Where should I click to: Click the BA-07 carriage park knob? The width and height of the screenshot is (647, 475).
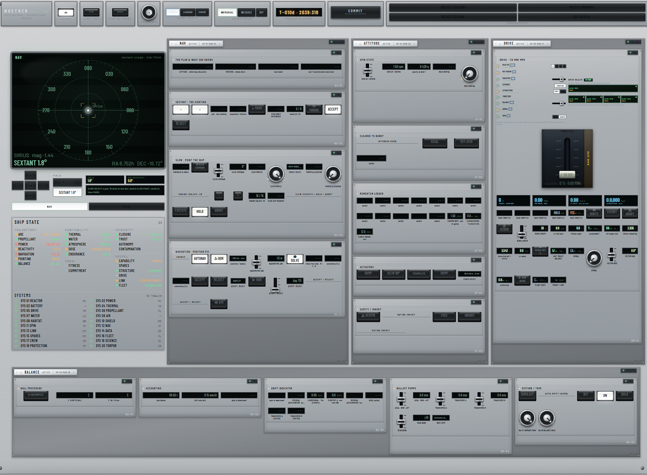tap(527, 418)
